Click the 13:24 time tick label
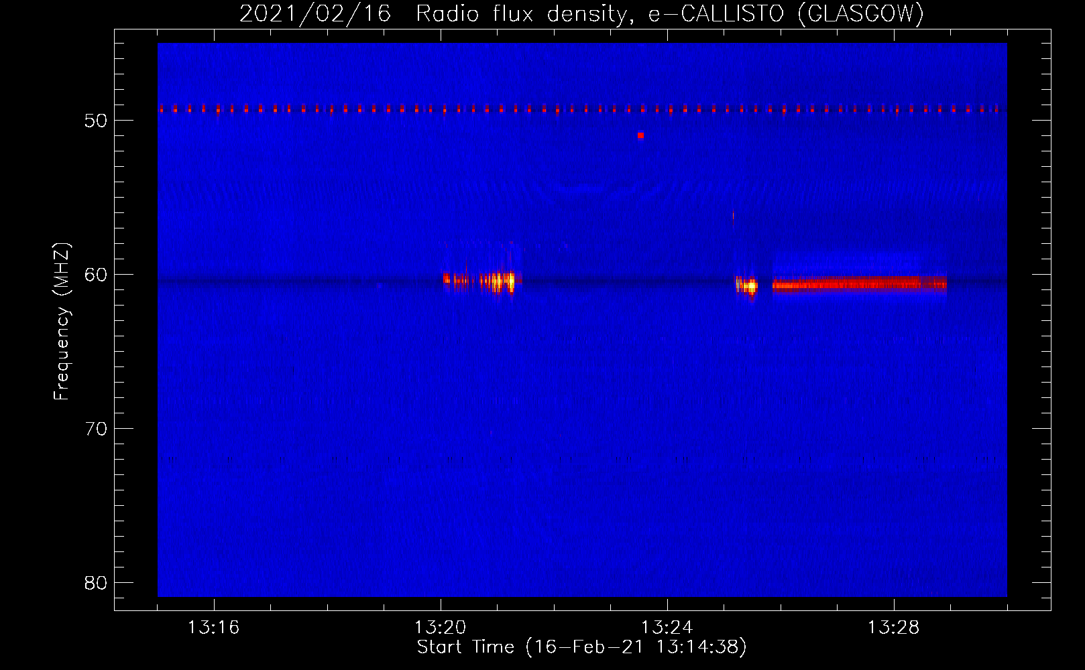This screenshot has height=670, width=1085. click(667, 628)
